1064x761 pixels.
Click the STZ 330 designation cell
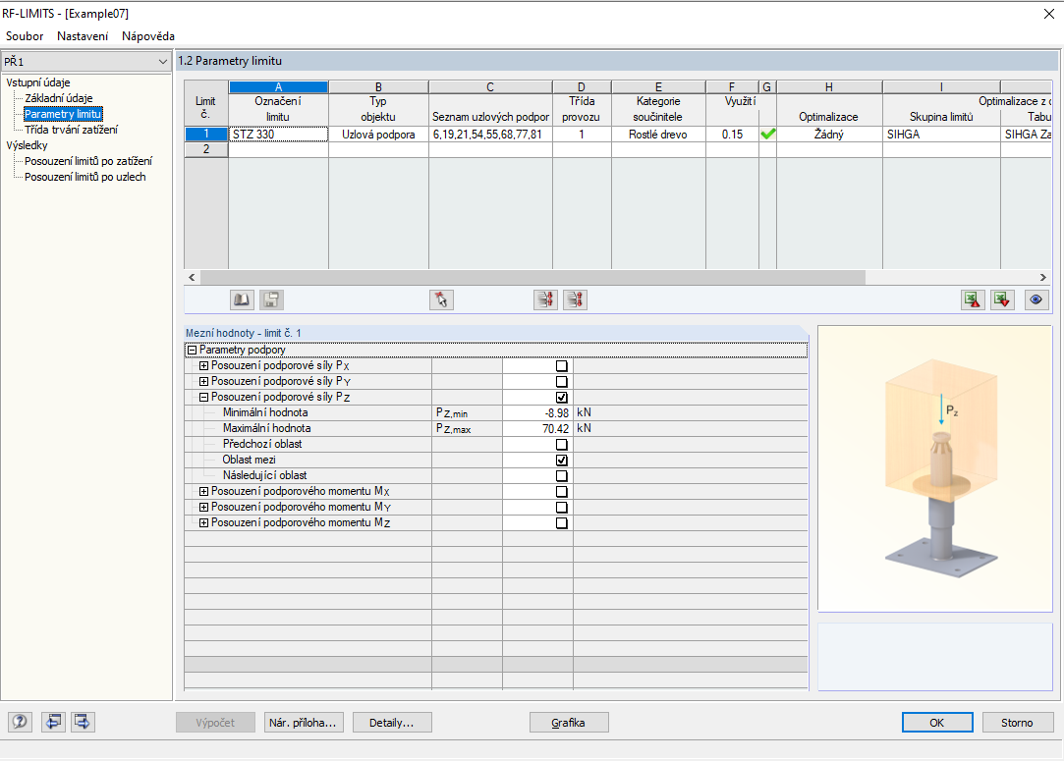pyautogui.click(x=278, y=135)
